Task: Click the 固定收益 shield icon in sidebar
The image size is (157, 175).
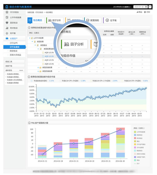Action: (7, 23)
